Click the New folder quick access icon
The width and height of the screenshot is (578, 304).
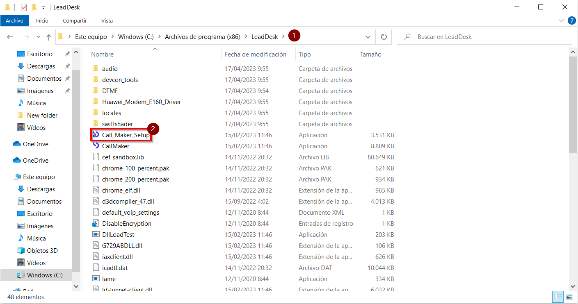[34, 7]
